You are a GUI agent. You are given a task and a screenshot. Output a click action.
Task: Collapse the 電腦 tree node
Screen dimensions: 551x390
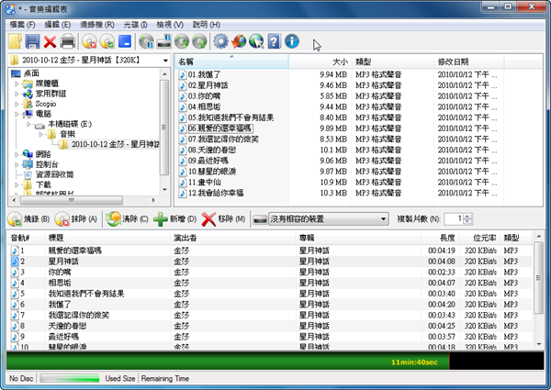tap(18, 113)
